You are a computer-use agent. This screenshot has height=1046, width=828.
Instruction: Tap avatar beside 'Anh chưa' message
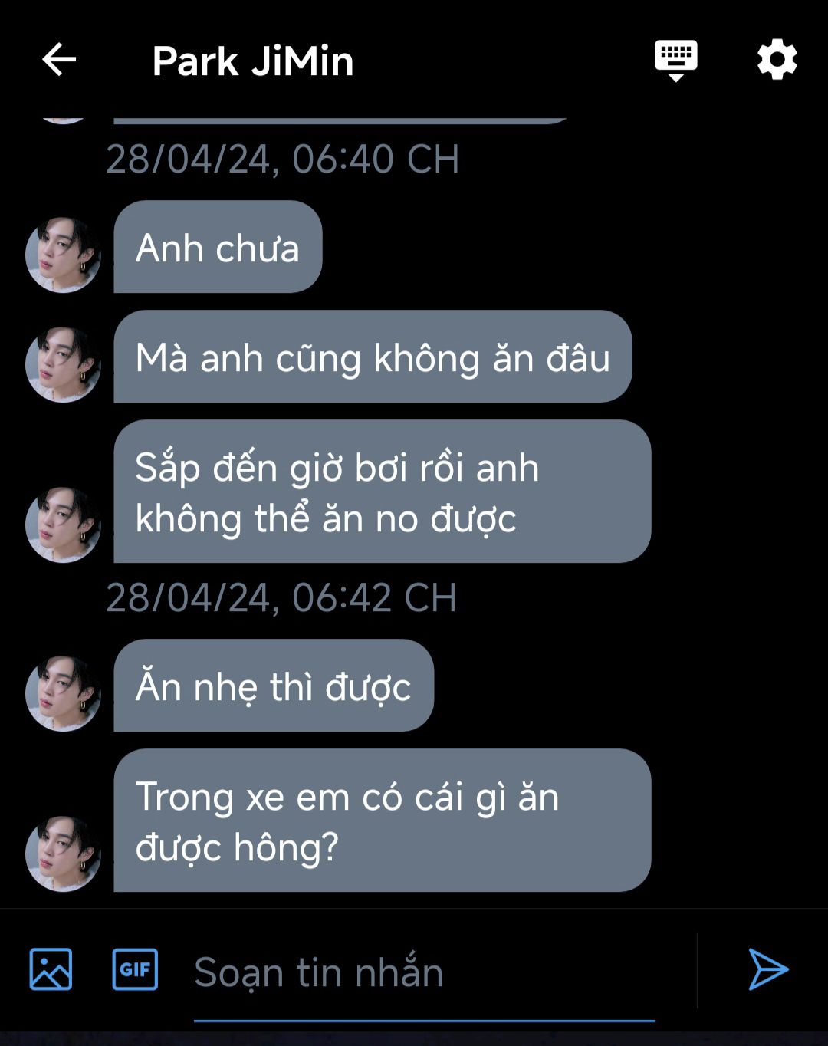64,255
